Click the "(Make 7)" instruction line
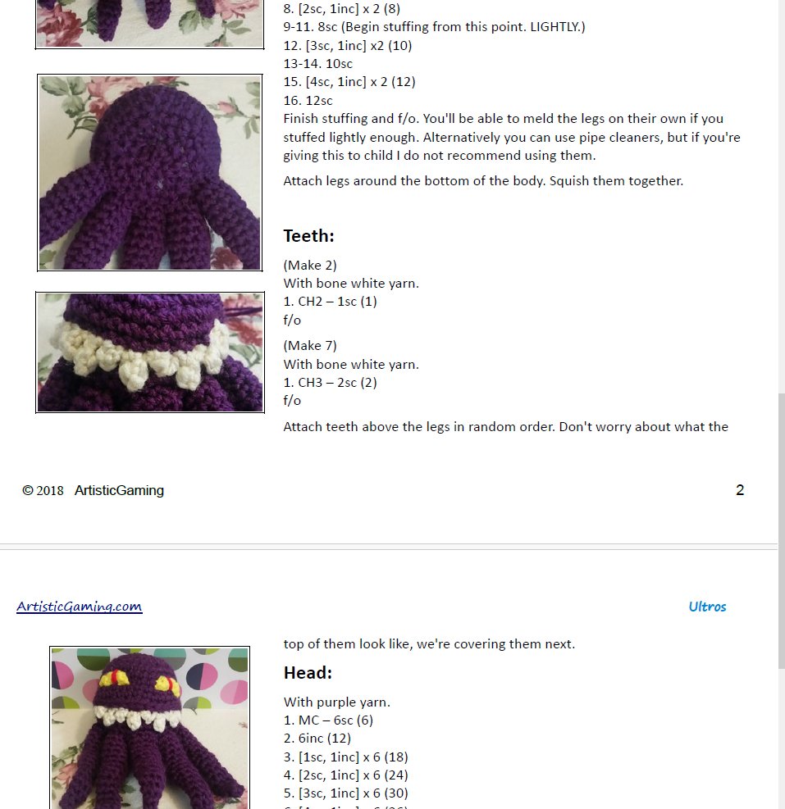This screenshot has height=809, width=785. [x=310, y=346]
